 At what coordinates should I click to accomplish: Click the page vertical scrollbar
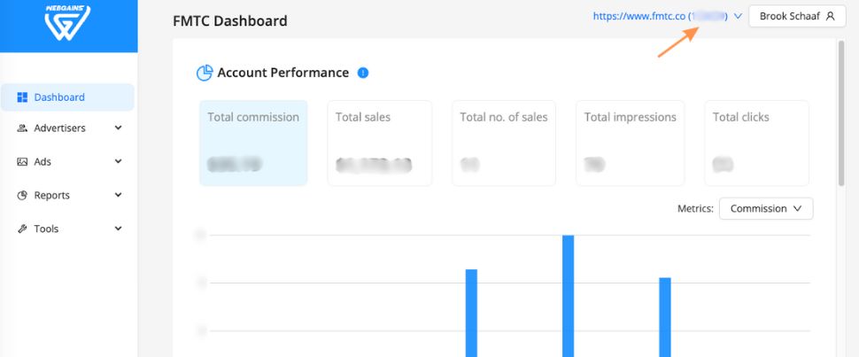pyautogui.click(x=840, y=115)
